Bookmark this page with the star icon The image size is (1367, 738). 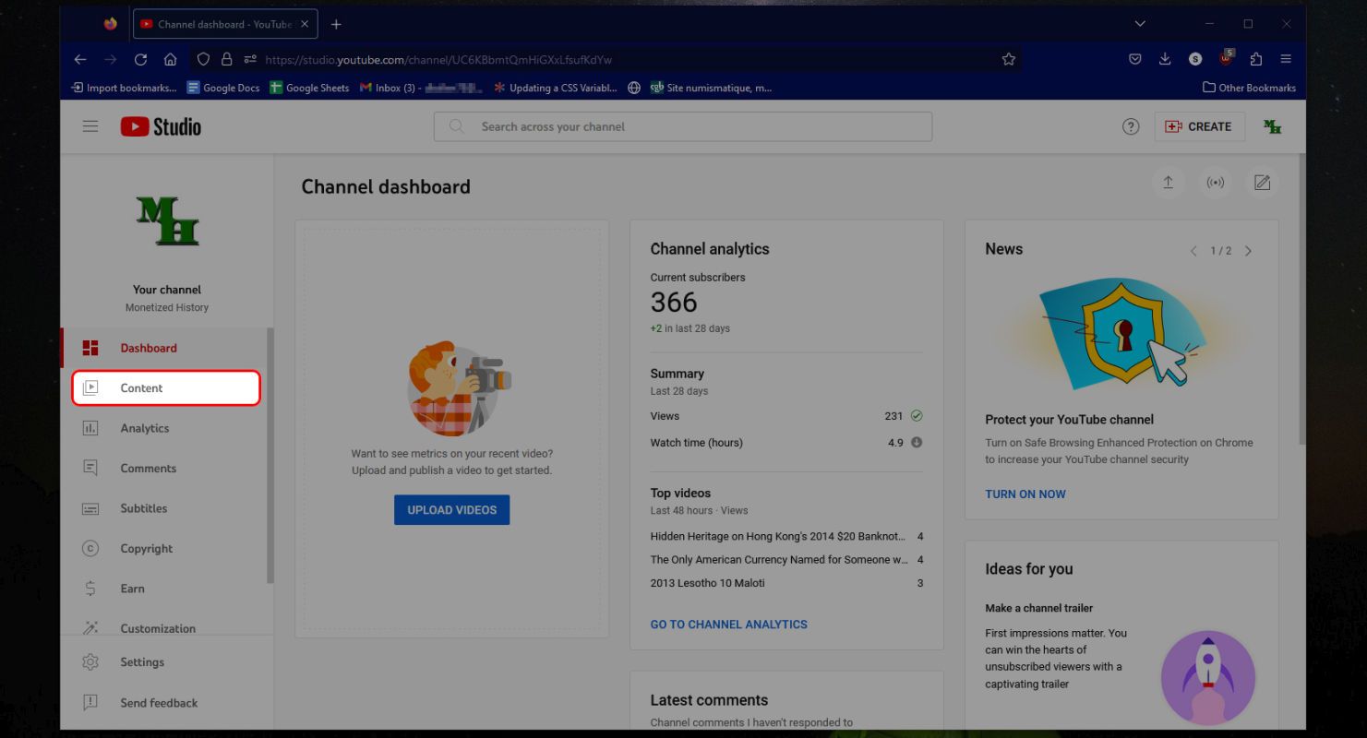pyautogui.click(x=1009, y=59)
